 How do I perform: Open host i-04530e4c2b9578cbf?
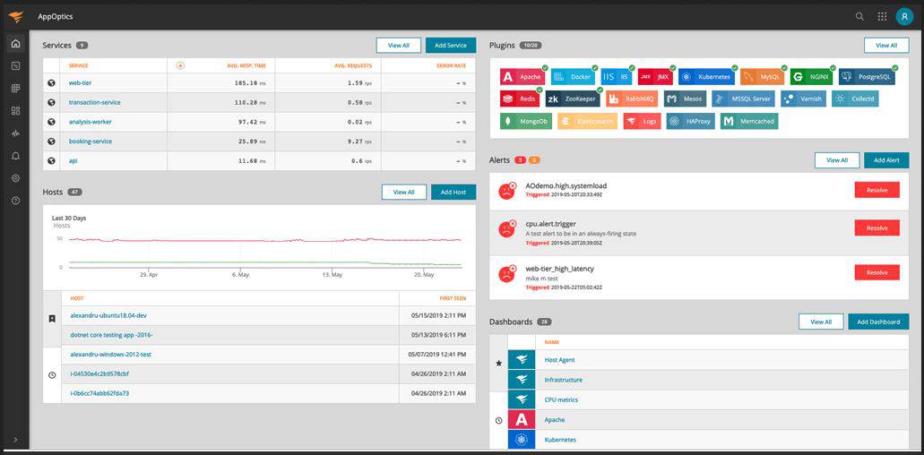coord(99,373)
